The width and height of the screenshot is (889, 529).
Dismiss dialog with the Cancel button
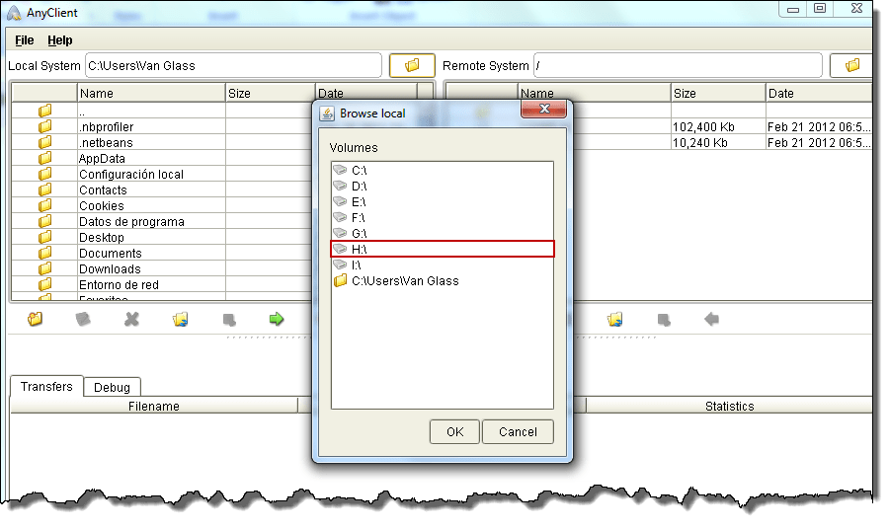tap(518, 432)
